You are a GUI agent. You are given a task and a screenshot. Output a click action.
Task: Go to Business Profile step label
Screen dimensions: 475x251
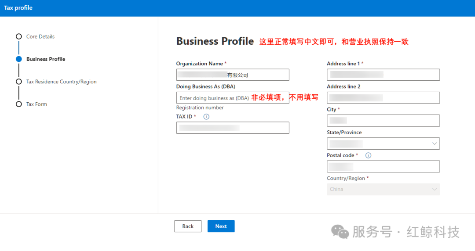tap(46, 59)
